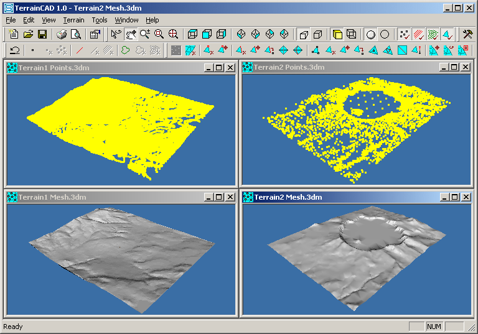Activate the Terrain1 Points.3dm title bar
The width and height of the screenshot is (478, 334).
(x=121, y=68)
